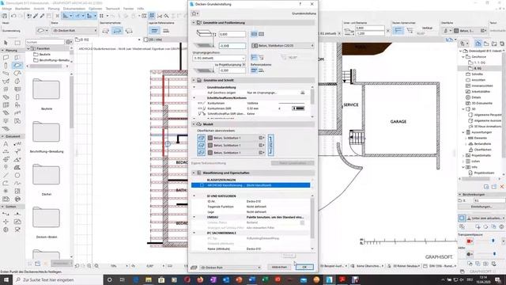
Task: Open the Decken Roh layer dropdown in dialog
Action: (x=230, y=268)
